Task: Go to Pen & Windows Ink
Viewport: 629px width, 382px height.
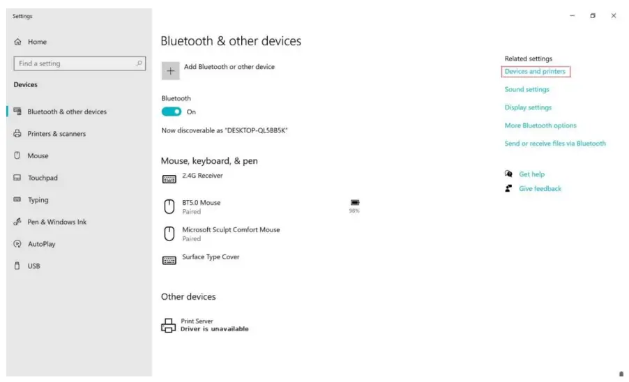Action: [x=56, y=222]
